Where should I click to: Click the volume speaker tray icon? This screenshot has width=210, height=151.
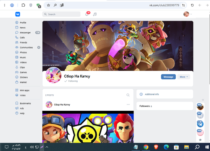(32, 147)
